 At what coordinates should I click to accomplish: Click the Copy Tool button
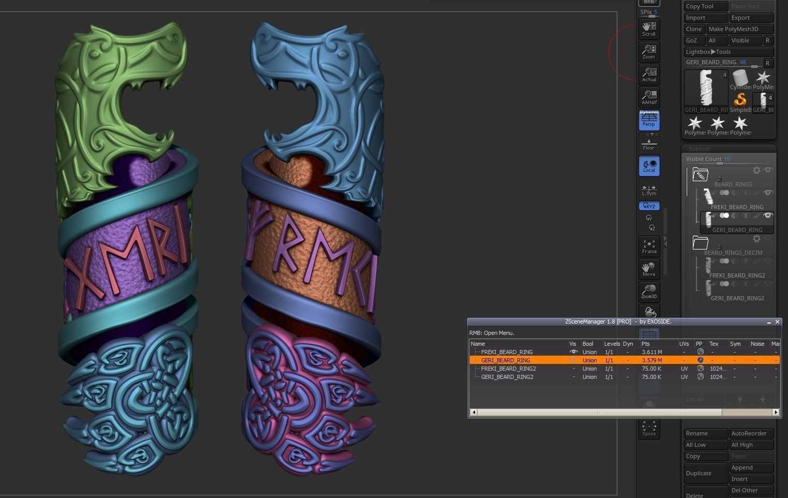tap(706, 6)
